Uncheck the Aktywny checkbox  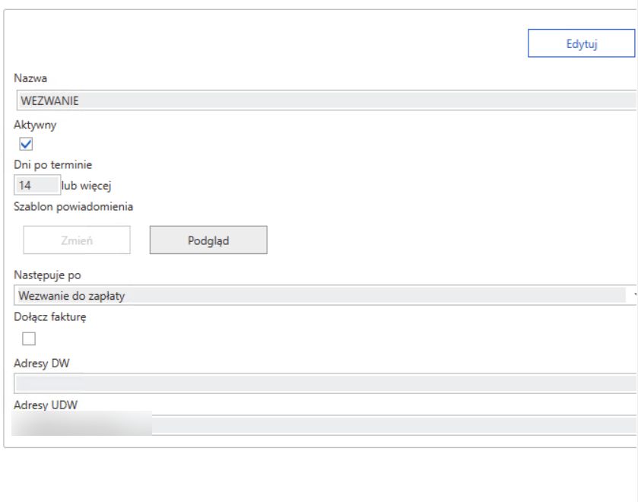27,144
